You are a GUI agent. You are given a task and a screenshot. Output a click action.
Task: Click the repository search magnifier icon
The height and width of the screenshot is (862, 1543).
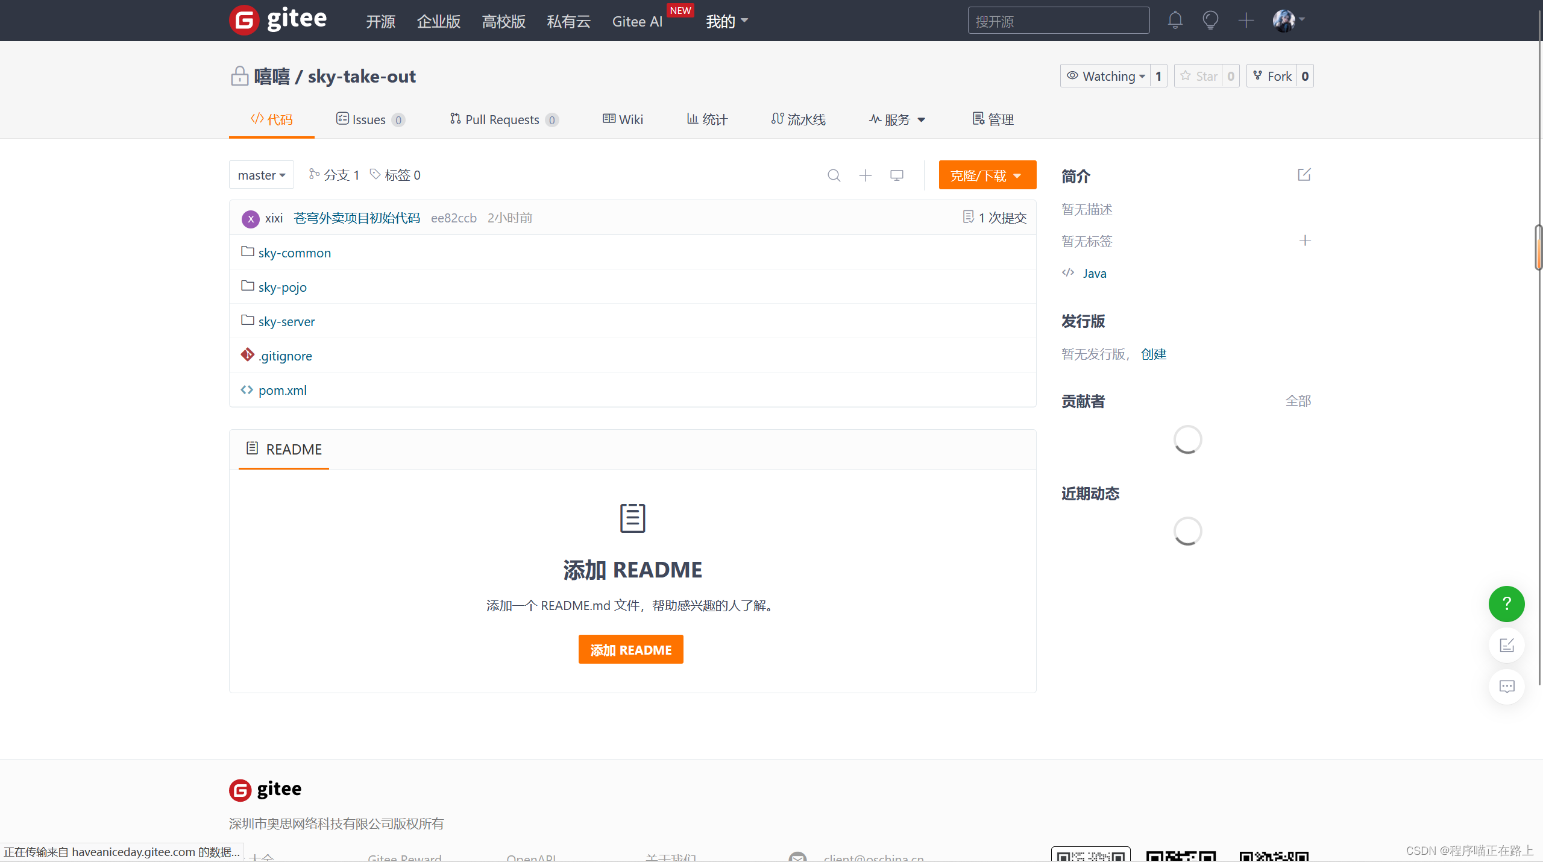[x=834, y=175]
